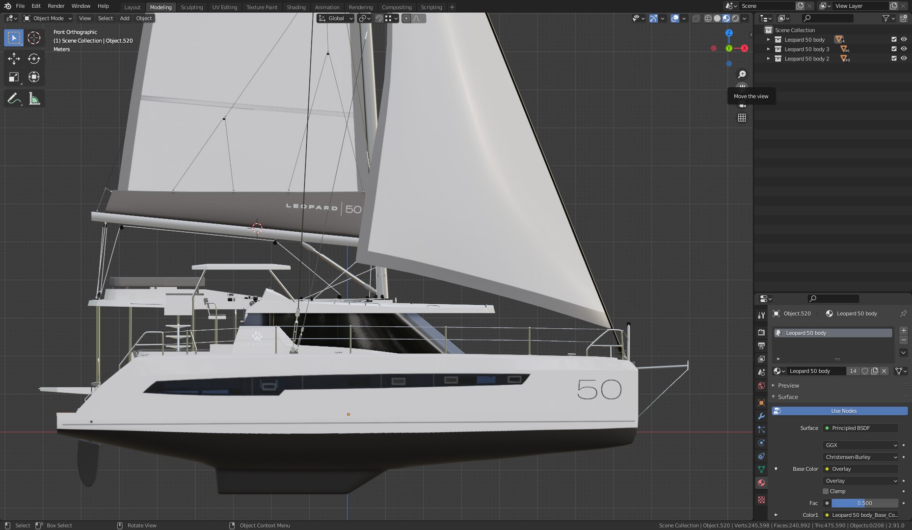Open the Output properties tab
The image size is (912, 530).
pyautogui.click(x=761, y=346)
